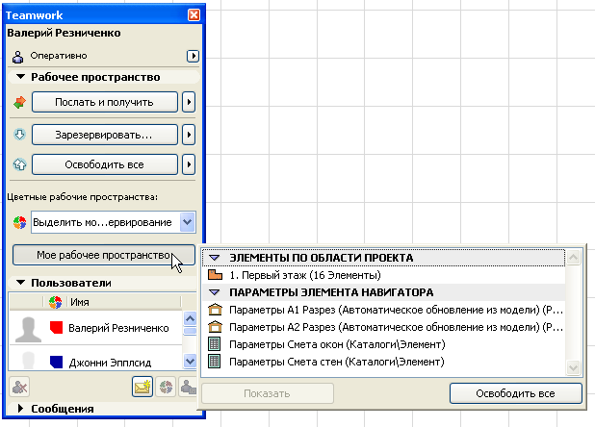This screenshot has width=595, height=427.
Task: Open the arrow menu beside Послать и получить
Action: pos(189,102)
